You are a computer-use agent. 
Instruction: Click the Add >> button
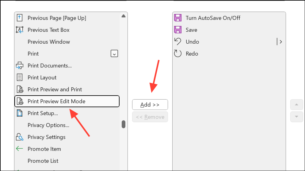pos(150,105)
